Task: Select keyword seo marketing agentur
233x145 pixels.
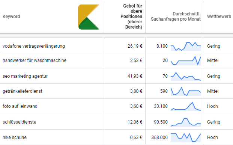Action: coord(25,76)
